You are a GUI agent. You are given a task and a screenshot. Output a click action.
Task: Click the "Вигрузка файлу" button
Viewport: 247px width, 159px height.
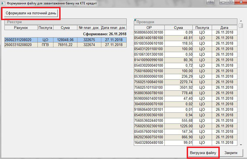[x=203, y=152]
